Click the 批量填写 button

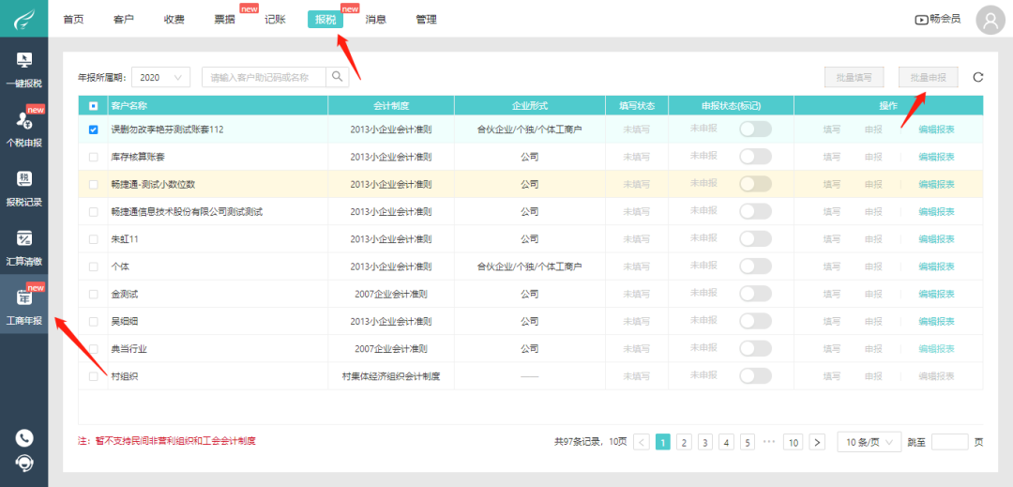pos(854,77)
